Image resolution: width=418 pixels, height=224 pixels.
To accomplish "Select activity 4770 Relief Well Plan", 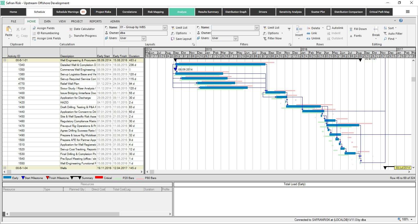I will (x=73, y=84).
